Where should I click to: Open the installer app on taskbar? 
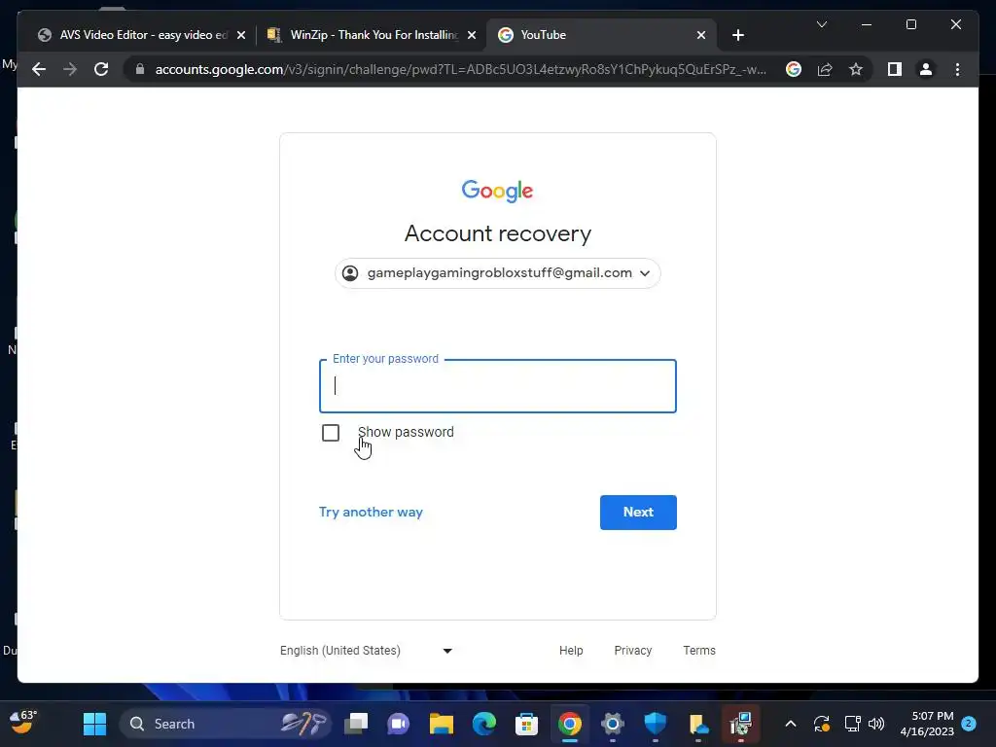coord(740,724)
